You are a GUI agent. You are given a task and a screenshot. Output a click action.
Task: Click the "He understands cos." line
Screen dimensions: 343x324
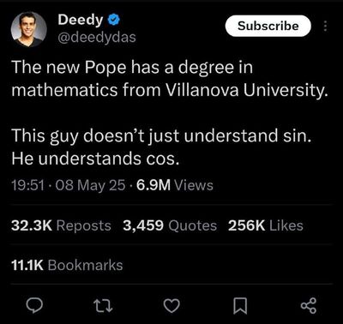95,159
